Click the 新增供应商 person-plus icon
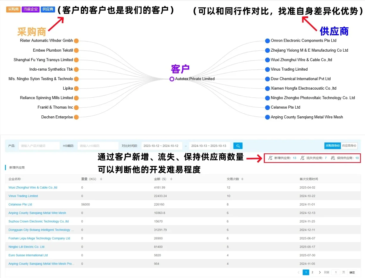Viewport: 365px width, 278px height. (270, 158)
